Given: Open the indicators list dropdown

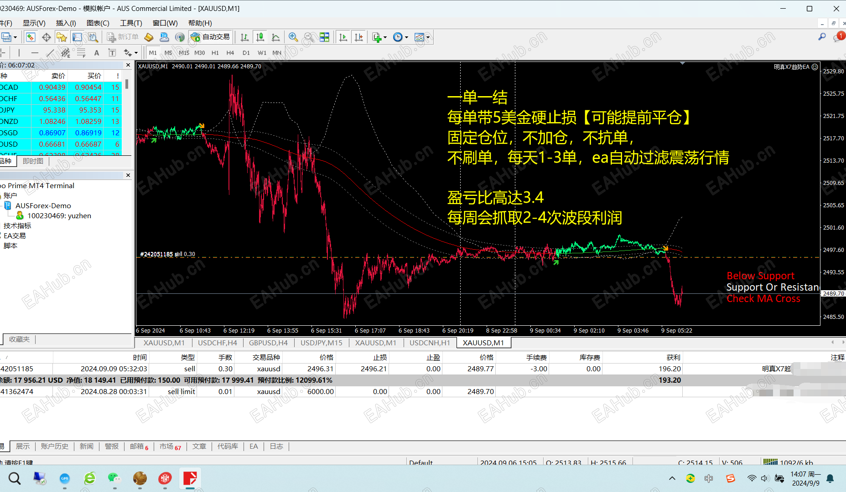Looking at the screenshot, I should tap(379, 37).
